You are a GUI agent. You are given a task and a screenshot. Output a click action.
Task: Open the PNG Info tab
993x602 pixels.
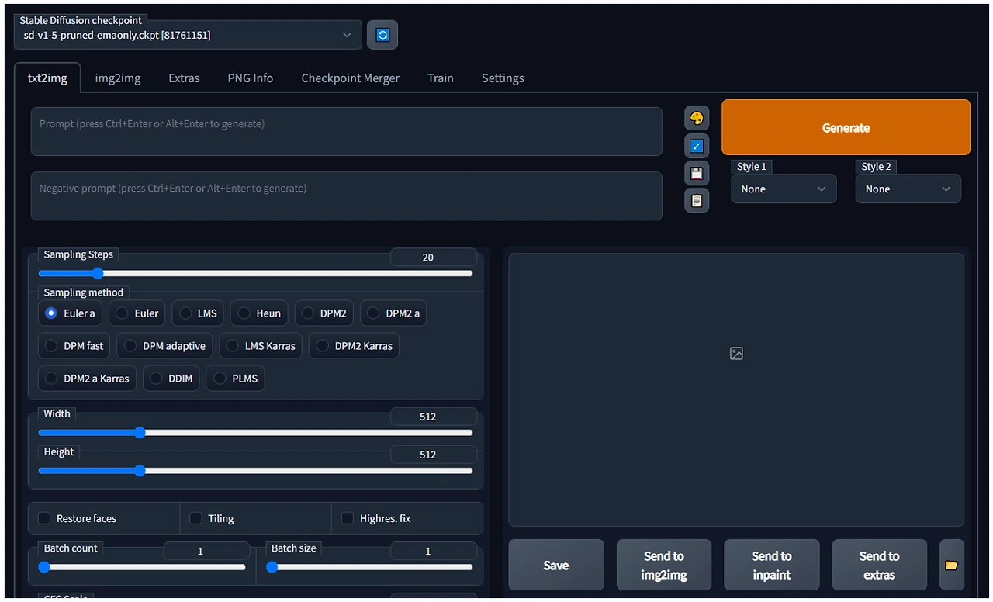pyautogui.click(x=251, y=78)
